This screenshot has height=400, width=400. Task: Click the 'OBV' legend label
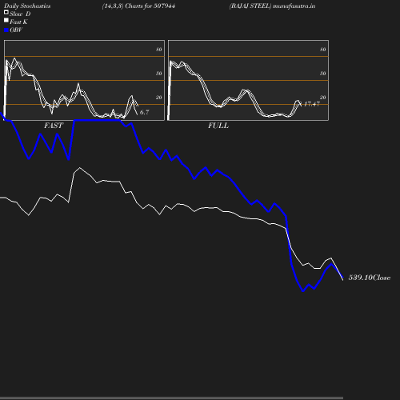pos(16,30)
